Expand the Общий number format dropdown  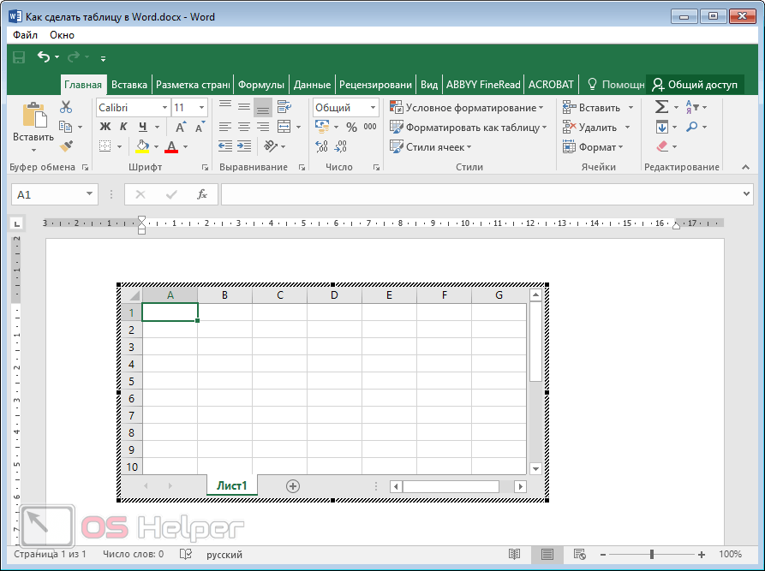tap(373, 108)
